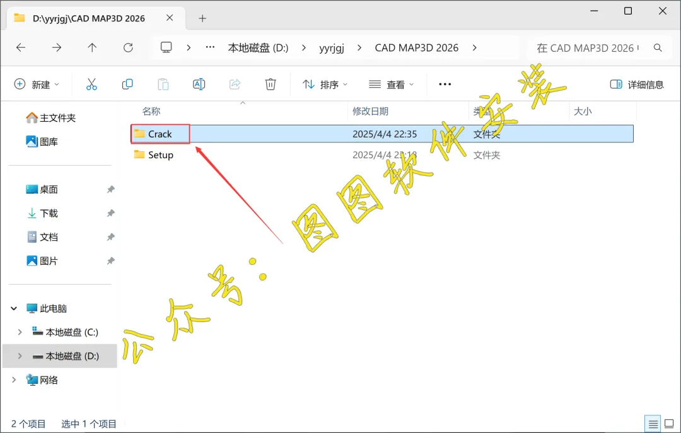The image size is (681, 433).
Task: Select the Setup folder
Action: (160, 154)
